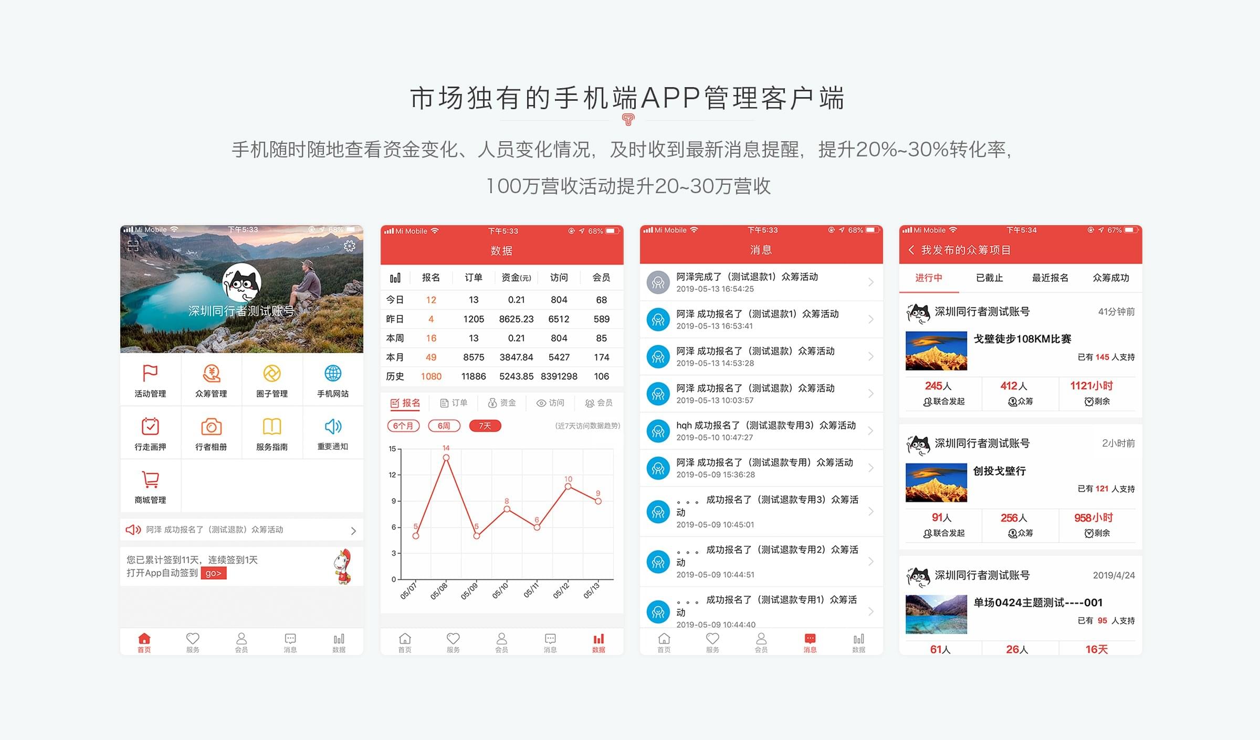This screenshot has width=1260, height=740.
Task: Tap the chart data point labeled 14
Action: [x=446, y=458]
